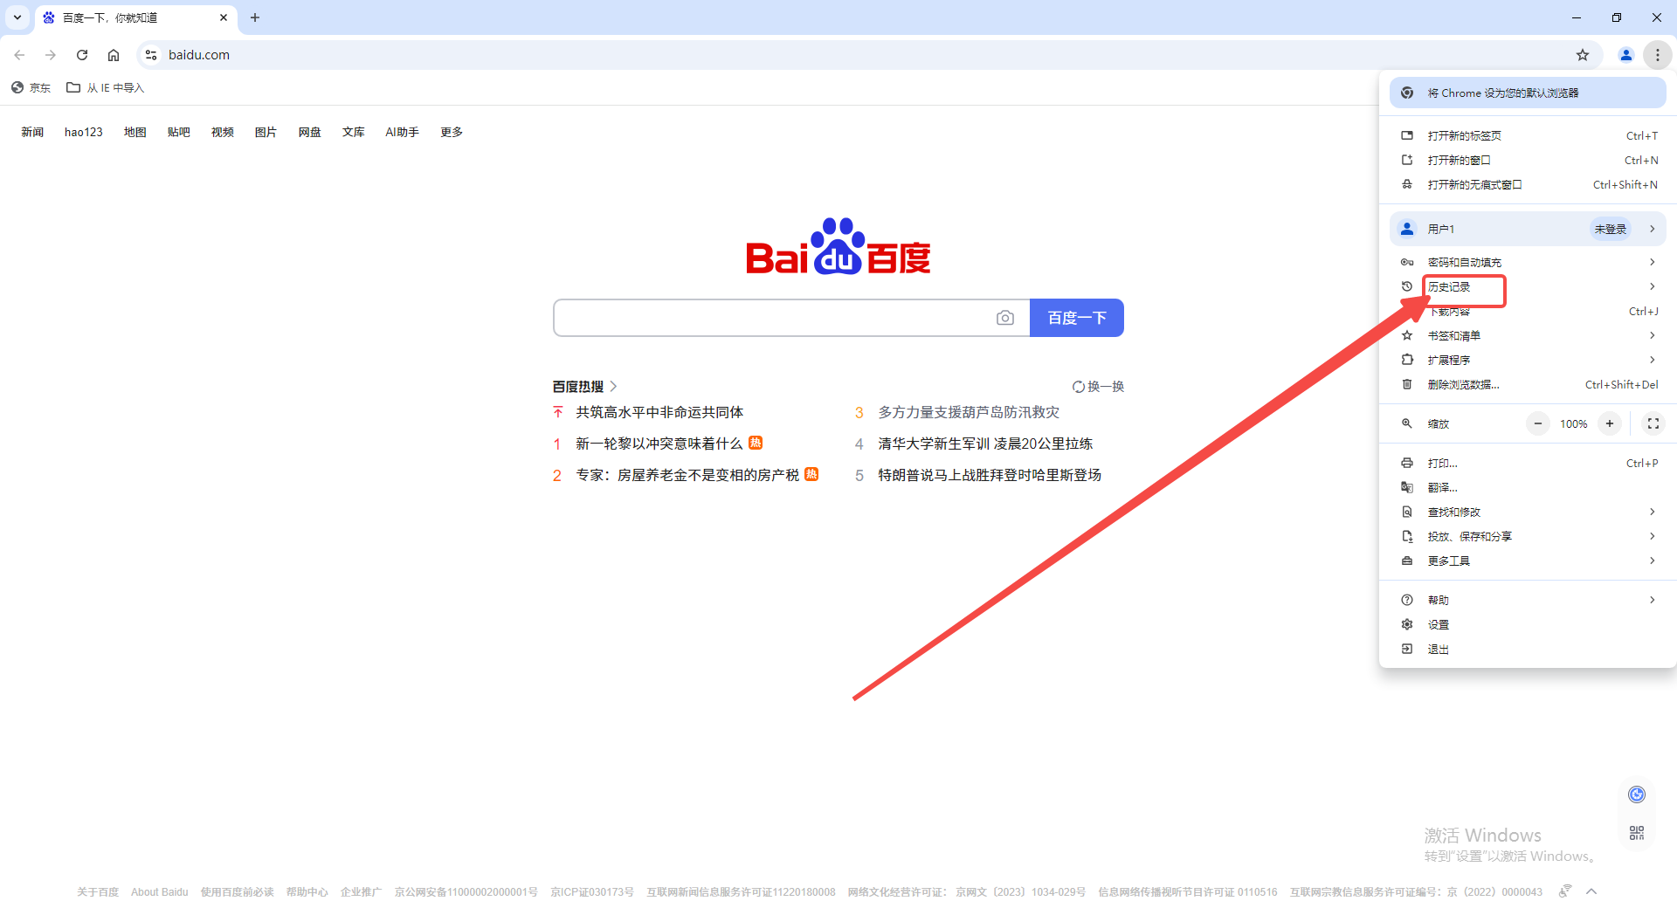The width and height of the screenshot is (1677, 908).
Task: Set Chrome as default browser banner
Action: 1528,93
